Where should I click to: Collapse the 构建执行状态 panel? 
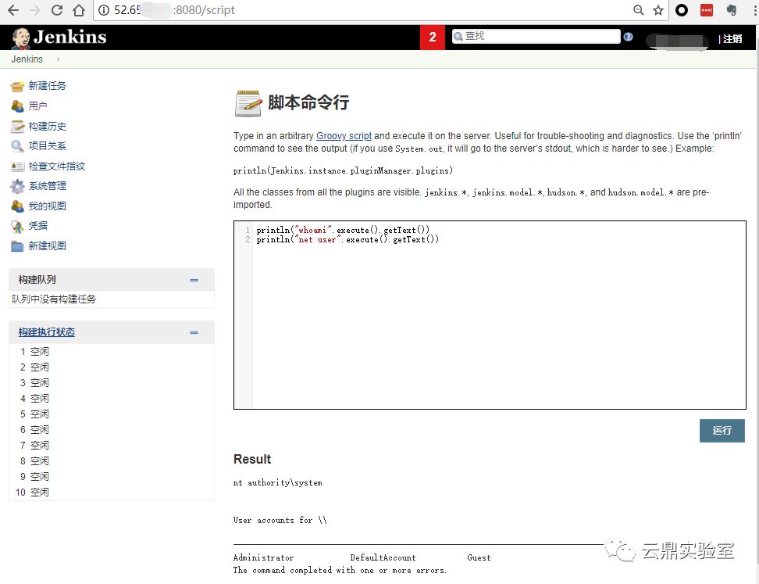(194, 331)
